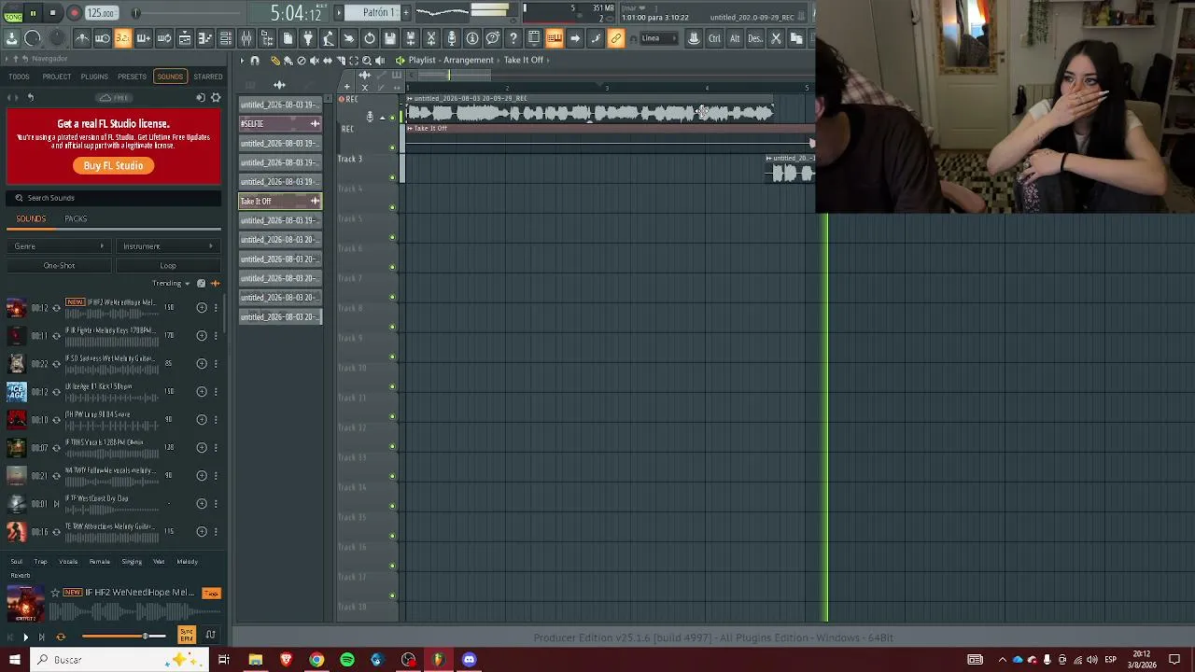
Task: Select the paint brush tool in playlist
Action: (x=288, y=61)
